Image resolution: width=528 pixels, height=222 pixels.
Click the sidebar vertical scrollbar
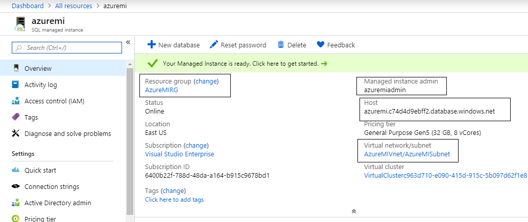(x=130, y=141)
